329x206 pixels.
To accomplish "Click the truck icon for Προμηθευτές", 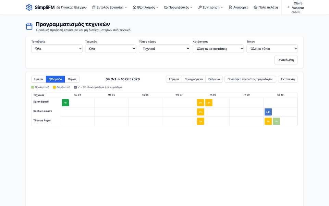I will [166, 7].
